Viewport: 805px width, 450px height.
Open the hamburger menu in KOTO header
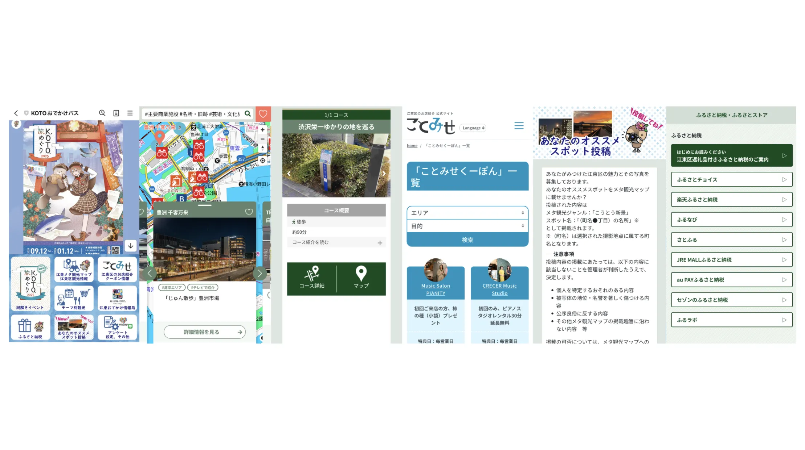point(130,113)
